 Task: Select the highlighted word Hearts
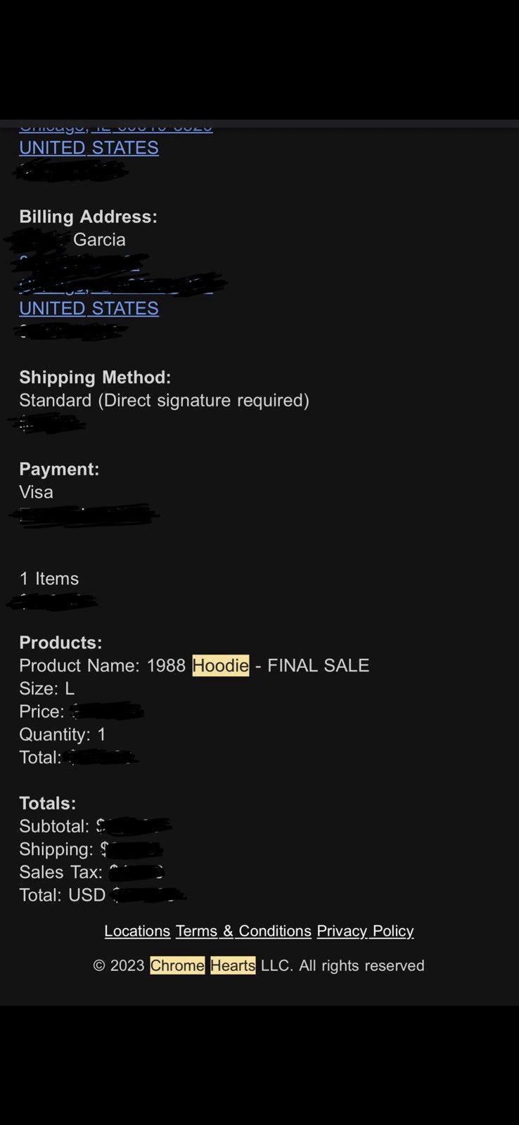pyautogui.click(x=233, y=965)
